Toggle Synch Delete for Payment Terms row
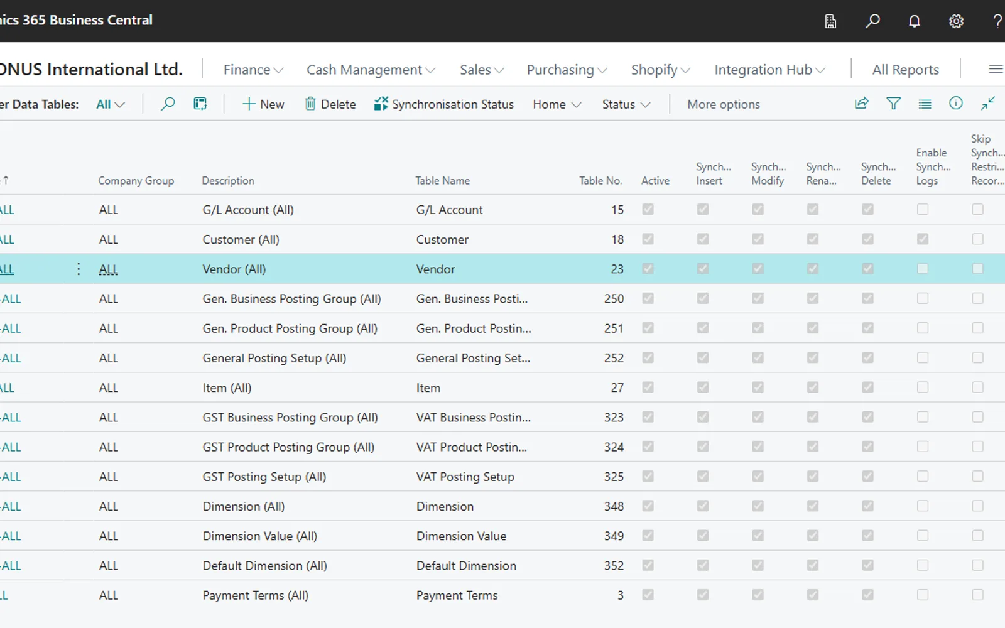This screenshot has width=1005, height=628. tap(868, 594)
